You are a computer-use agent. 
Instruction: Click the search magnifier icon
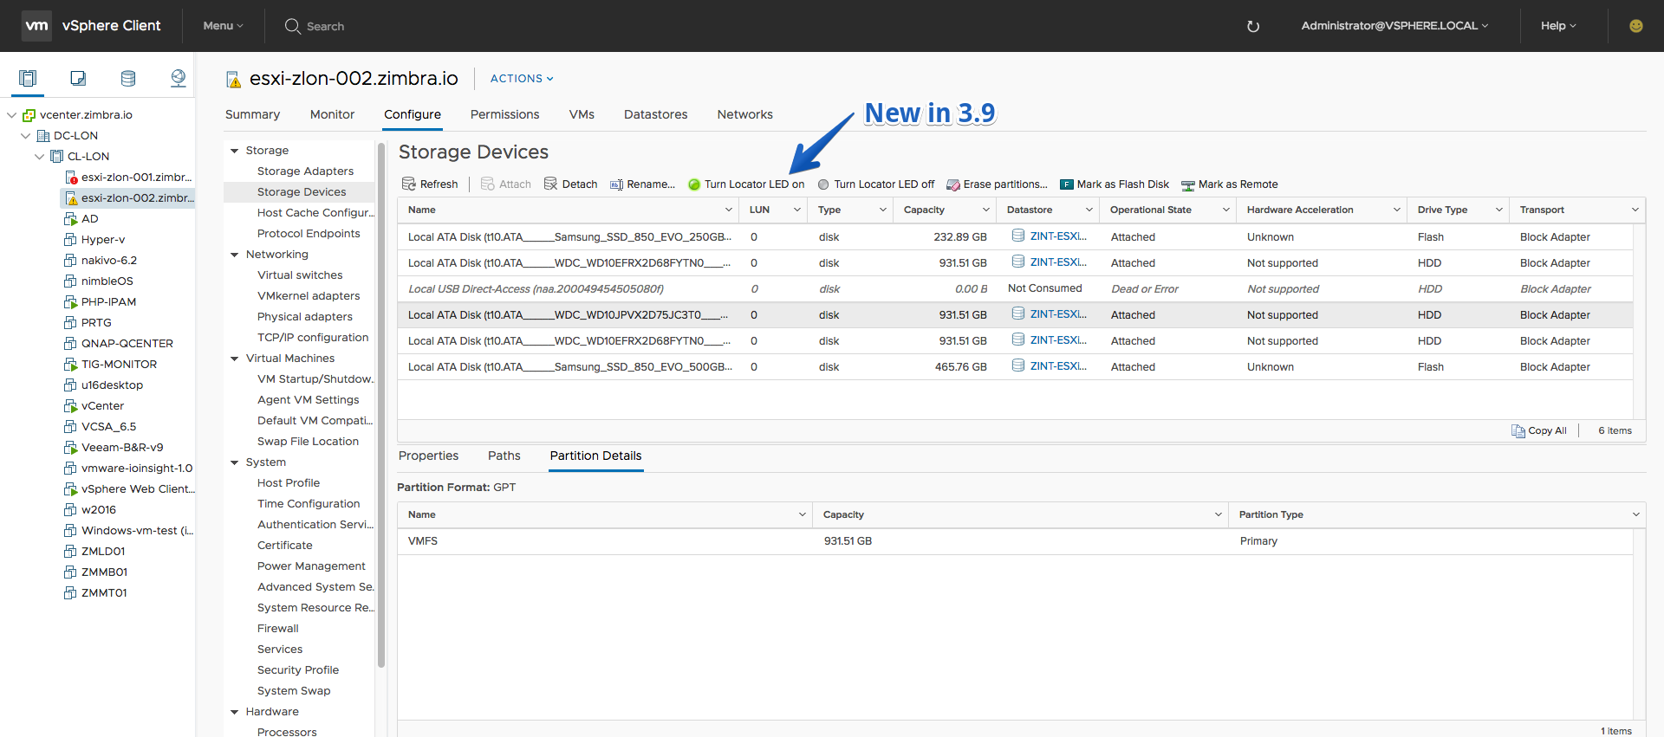(293, 26)
